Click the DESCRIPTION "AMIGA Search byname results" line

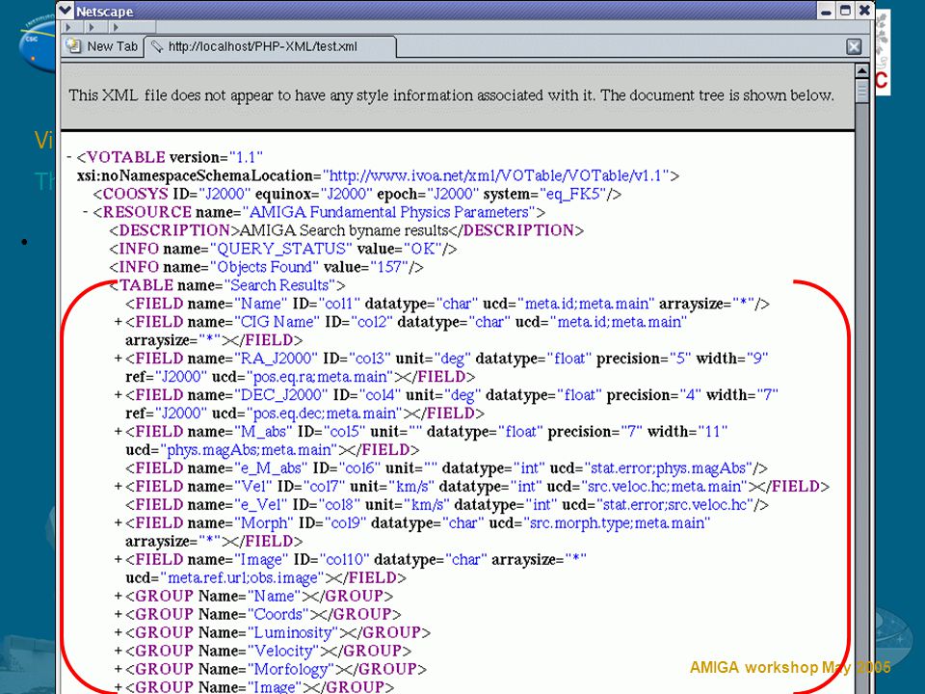[346, 230]
